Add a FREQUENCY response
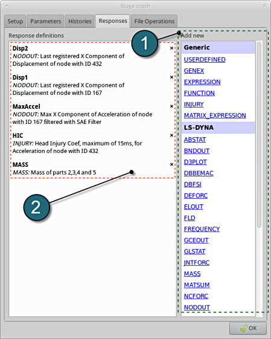This screenshot has width=271, height=339. pyautogui.click(x=202, y=229)
